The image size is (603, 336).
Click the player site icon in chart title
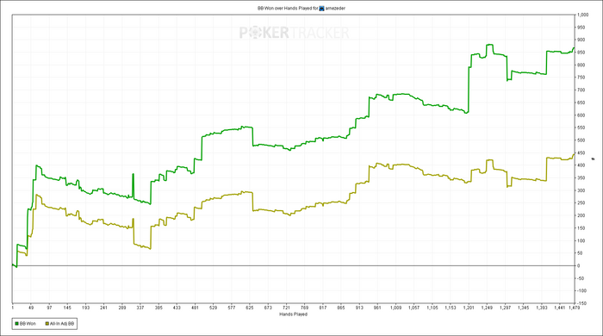[322, 8]
